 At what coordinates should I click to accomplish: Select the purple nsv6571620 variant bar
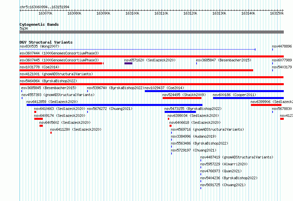click(128, 63)
